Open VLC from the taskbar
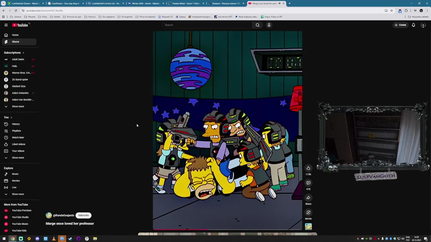The height and width of the screenshot is (242, 431). coord(54,239)
